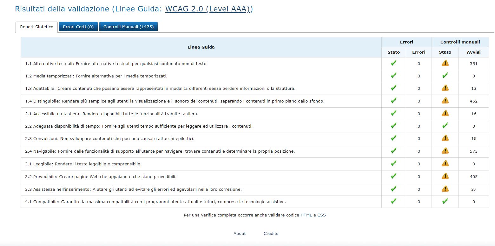This screenshot has width=495, height=246.
Task: Open the Credits link
Action: pyautogui.click(x=271, y=234)
